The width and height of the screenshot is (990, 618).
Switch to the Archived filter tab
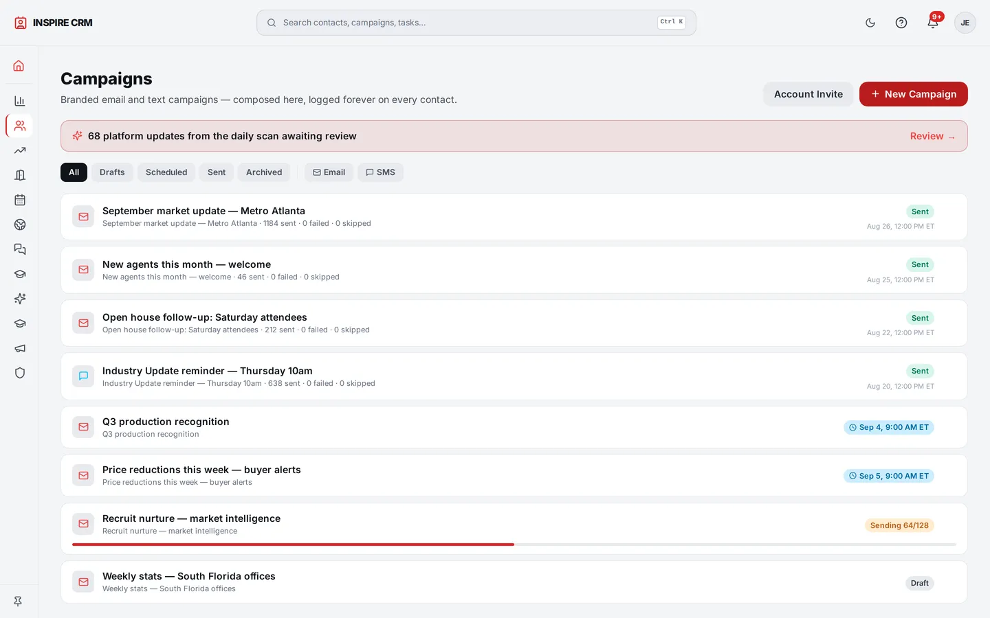(264, 172)
